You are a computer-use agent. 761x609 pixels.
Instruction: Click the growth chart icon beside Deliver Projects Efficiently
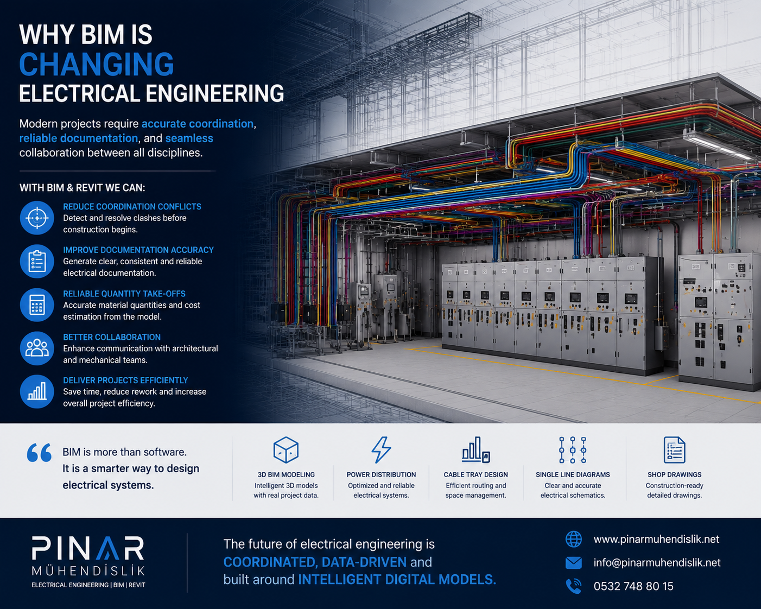pos(37,391)
